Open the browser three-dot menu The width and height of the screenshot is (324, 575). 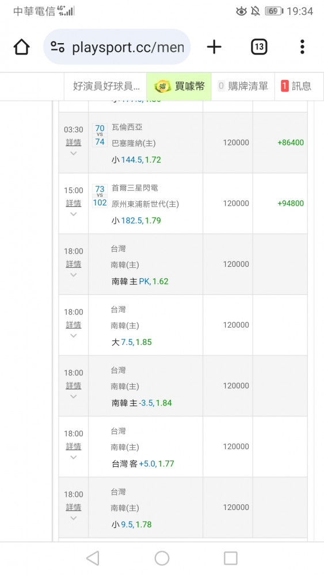coord(302,47)
